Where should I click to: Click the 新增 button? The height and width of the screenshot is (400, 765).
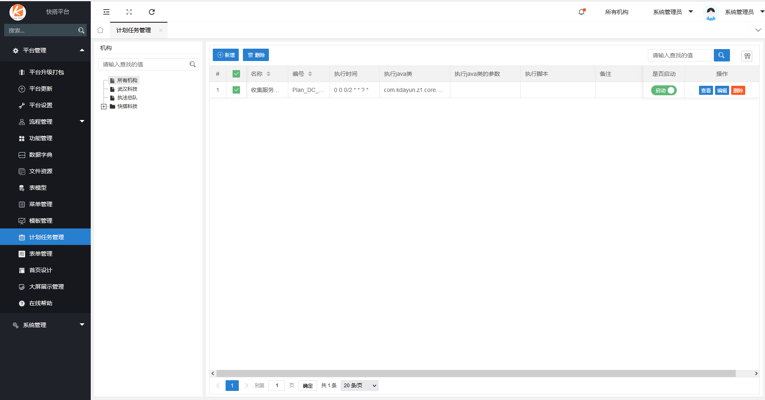pos(226,55)
